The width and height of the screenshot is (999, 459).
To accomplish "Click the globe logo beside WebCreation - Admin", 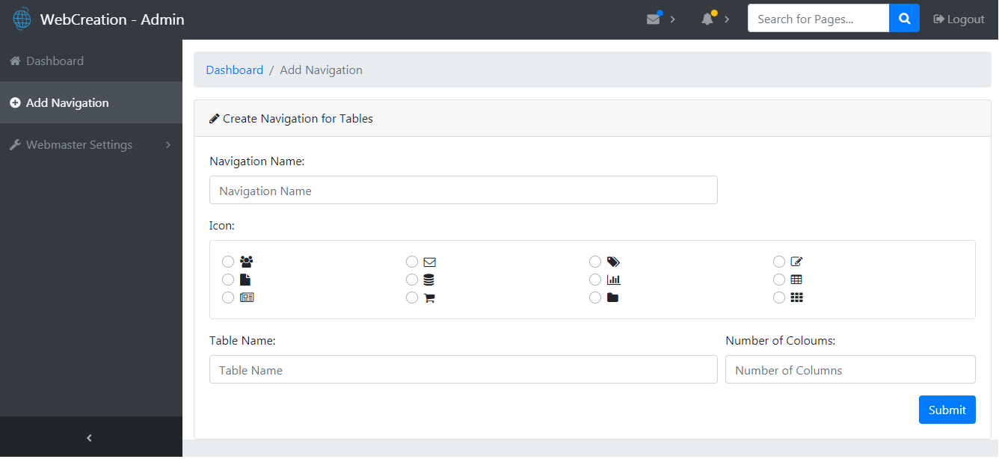I will coord(21,18).
